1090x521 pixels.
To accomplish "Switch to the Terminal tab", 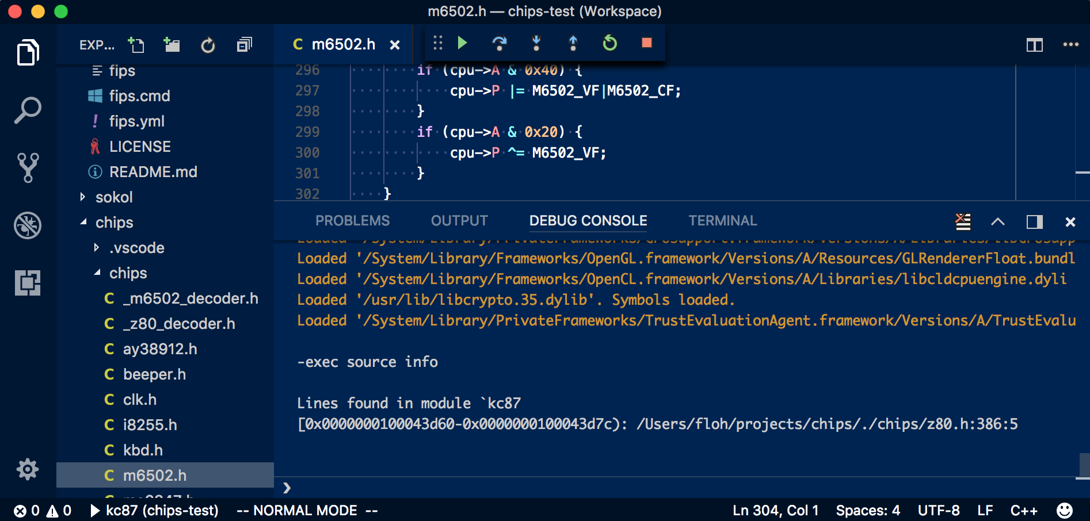I will (722, 220).
